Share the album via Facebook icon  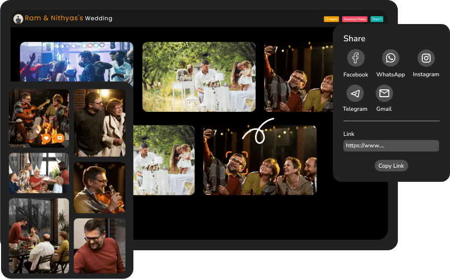[355, 58]
